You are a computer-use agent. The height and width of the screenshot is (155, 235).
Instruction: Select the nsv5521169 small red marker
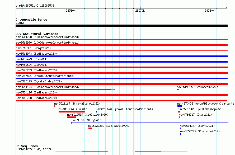(x=55, y=106)
